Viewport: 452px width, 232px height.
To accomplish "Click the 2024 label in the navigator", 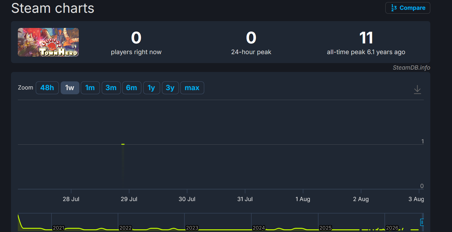I will pyautogui.click(x=259, y=228).
